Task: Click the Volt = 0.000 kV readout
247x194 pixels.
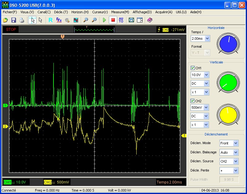Action: click(x=119, y=190)
